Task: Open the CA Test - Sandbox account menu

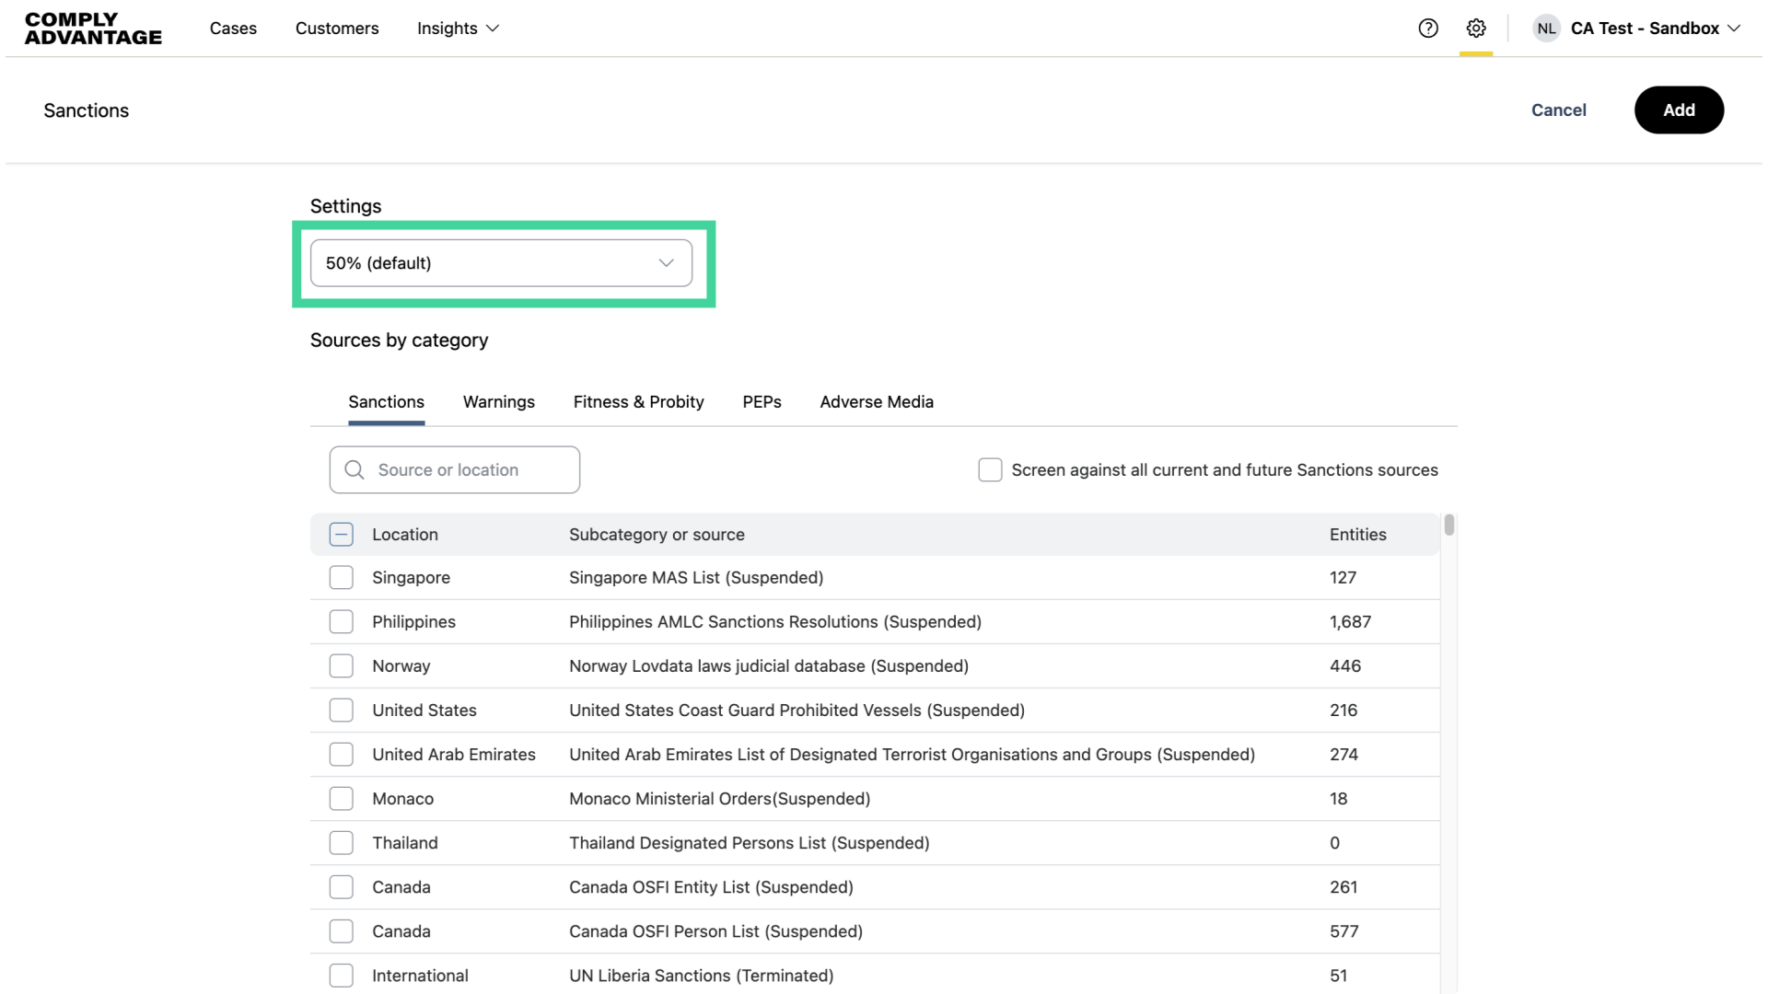Action: point(1655,29)
